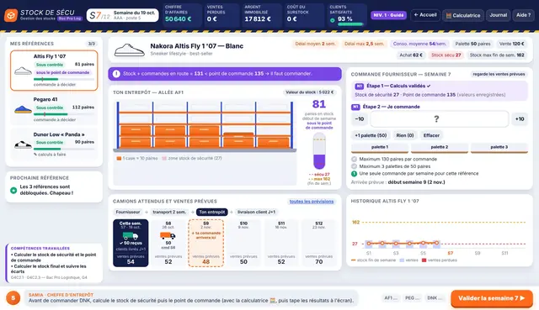
Task: Click the large sneaker image in the product header
Action: pos(129,50)
